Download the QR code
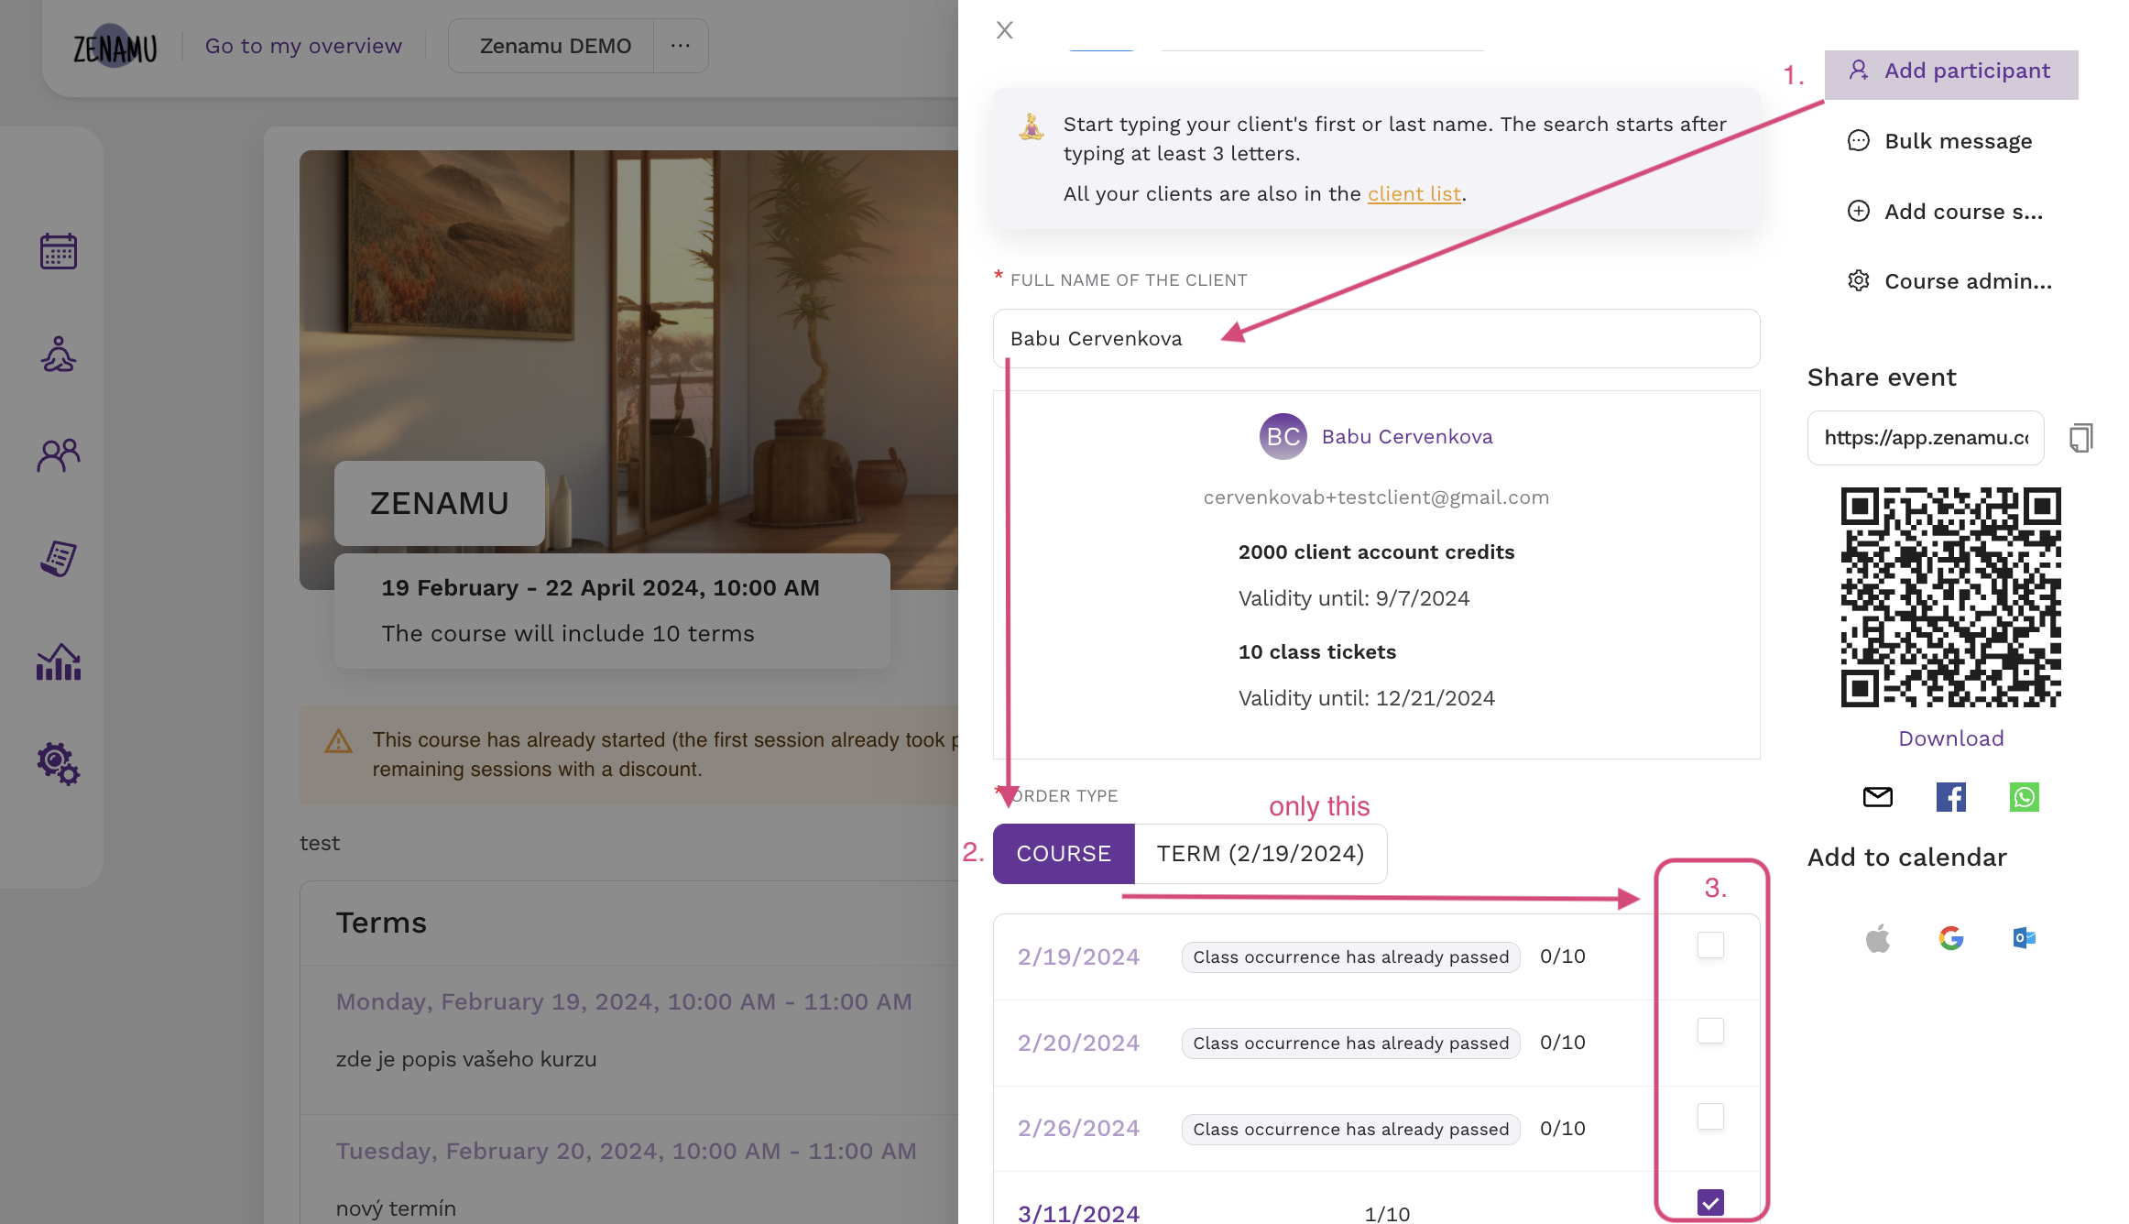 point(1949,737)
